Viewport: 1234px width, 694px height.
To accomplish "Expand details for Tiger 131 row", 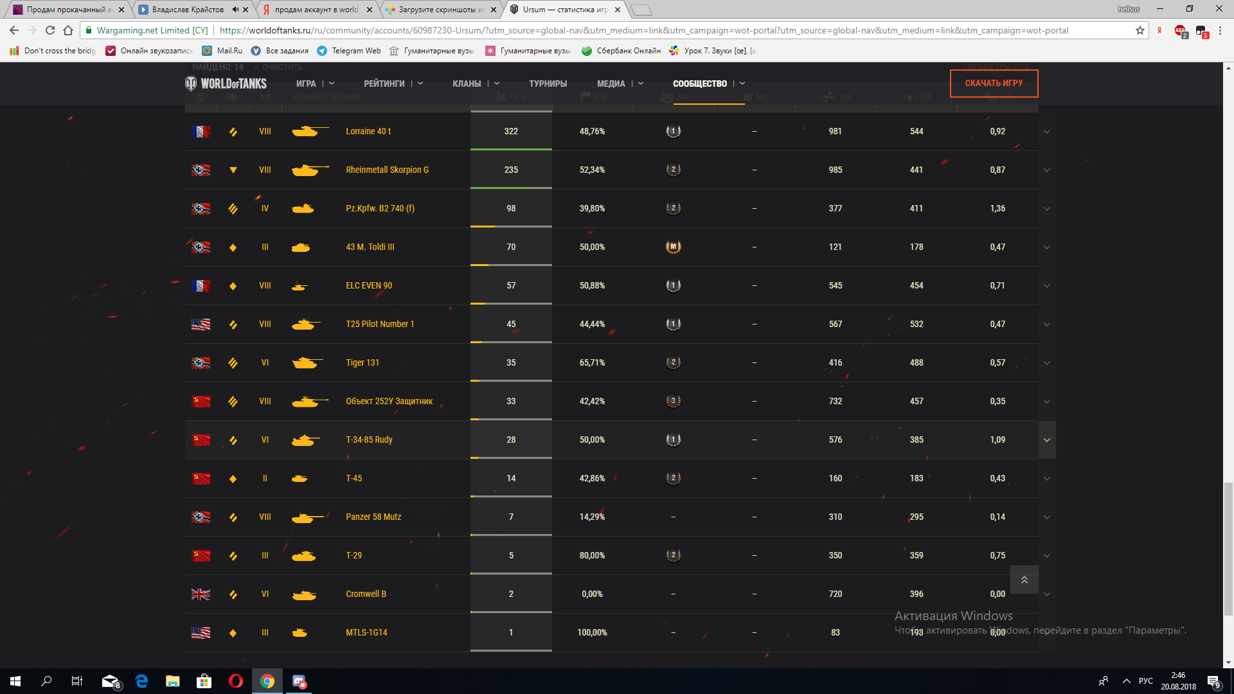I will 1047,363.
